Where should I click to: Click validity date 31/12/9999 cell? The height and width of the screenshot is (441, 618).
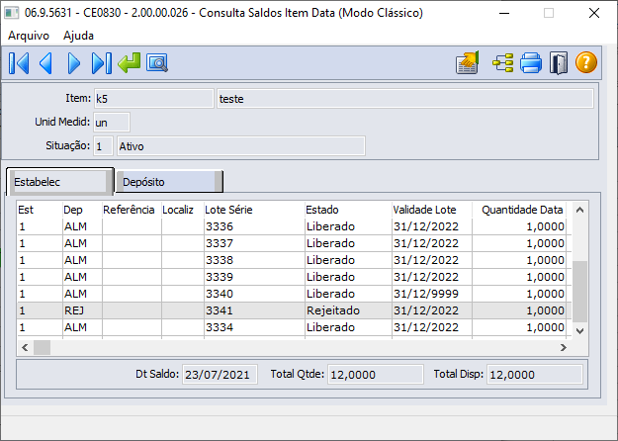(x=432, y=294)
